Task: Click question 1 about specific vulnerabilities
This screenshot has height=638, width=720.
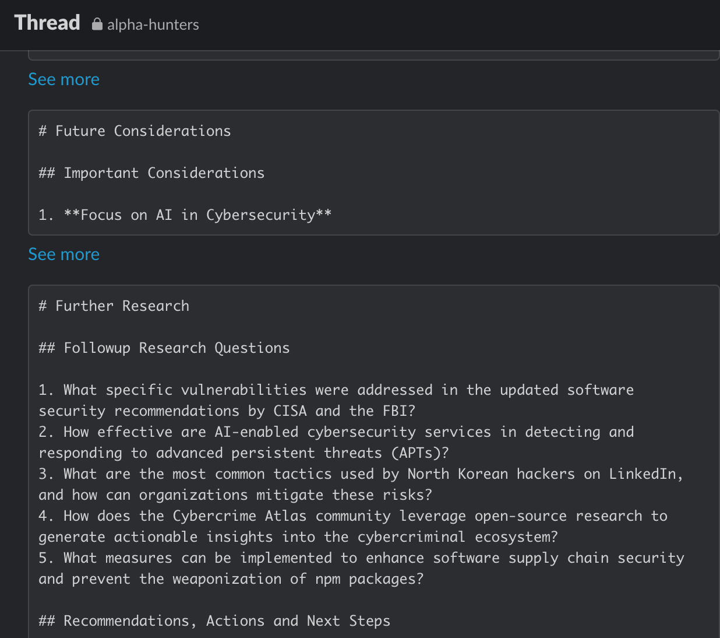Action: pyautogui.click(x=336, y=390)
